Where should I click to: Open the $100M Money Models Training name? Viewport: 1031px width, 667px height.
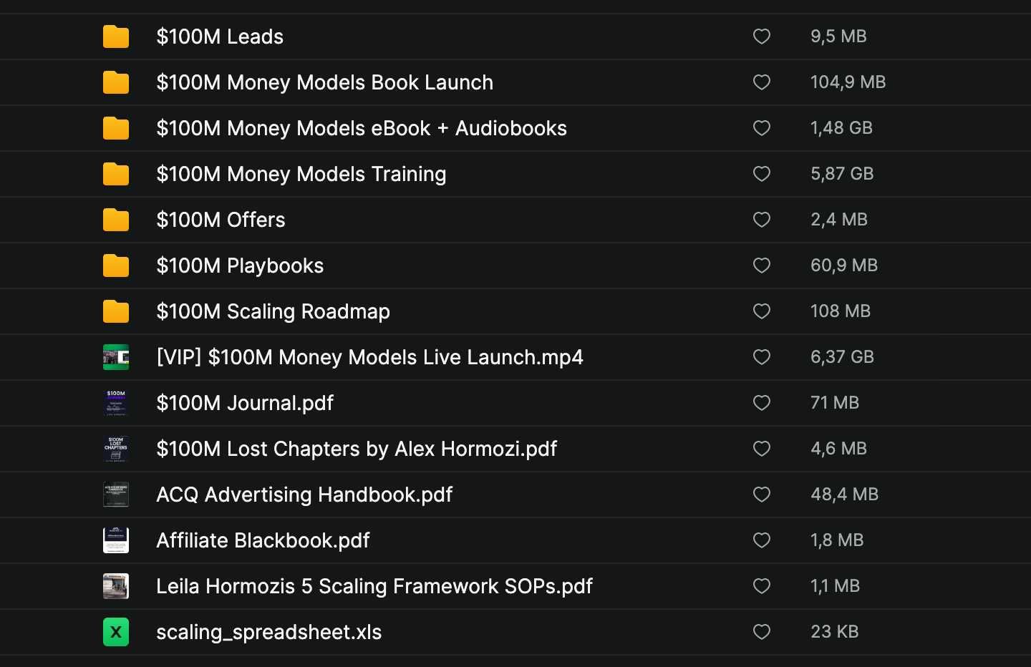(301, 174)
